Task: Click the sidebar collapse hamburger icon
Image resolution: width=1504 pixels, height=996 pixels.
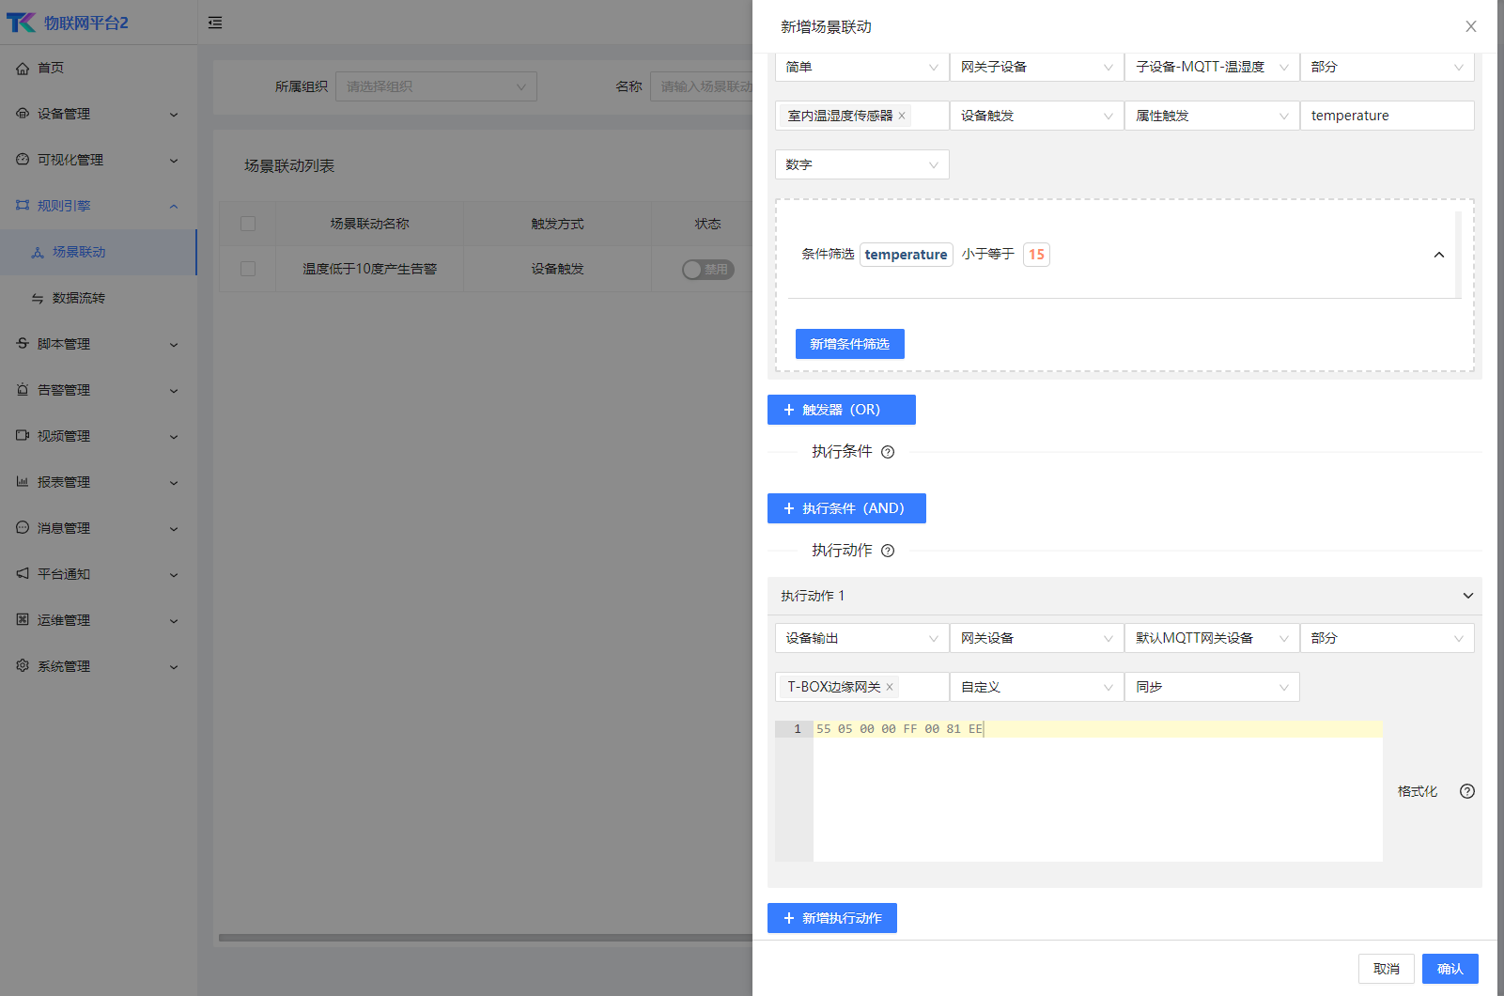Action: tap(215, 22)
